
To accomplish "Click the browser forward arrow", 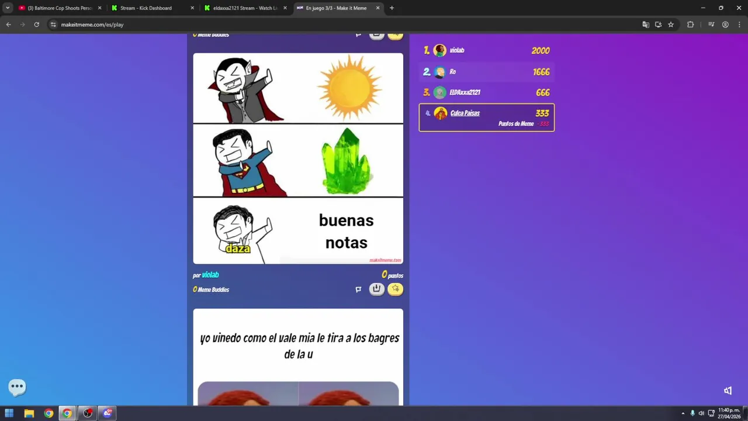I will tap(22, 25).
